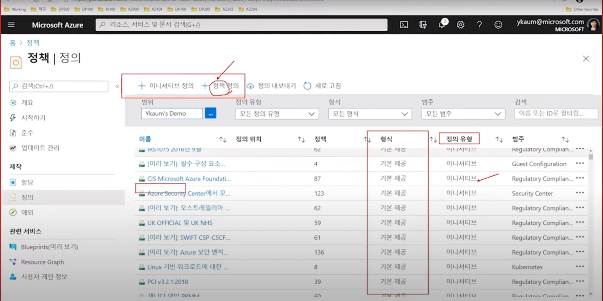This screenshot has width=603, height=301.
Task: Collapse the left menu with the double chevron
Action: 117,86
